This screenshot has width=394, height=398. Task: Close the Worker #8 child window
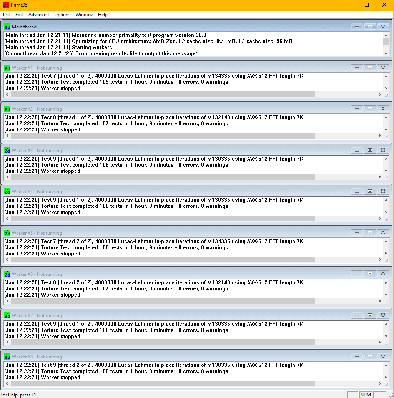point(383,357)
